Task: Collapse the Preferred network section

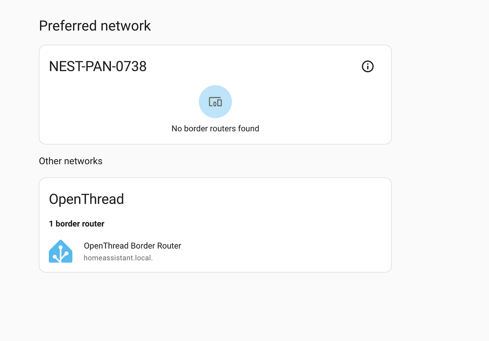Action: 95,25
